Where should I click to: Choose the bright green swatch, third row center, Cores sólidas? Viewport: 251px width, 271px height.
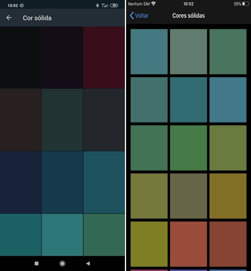(x=188, y=148)
